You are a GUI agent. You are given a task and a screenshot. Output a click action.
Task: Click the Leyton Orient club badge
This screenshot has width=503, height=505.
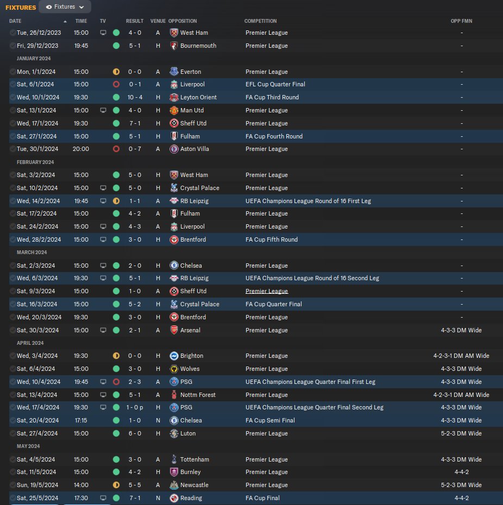(174, 97)
